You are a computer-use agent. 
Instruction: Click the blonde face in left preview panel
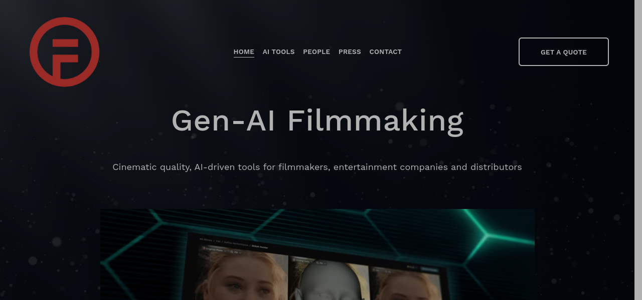point(240,279)
